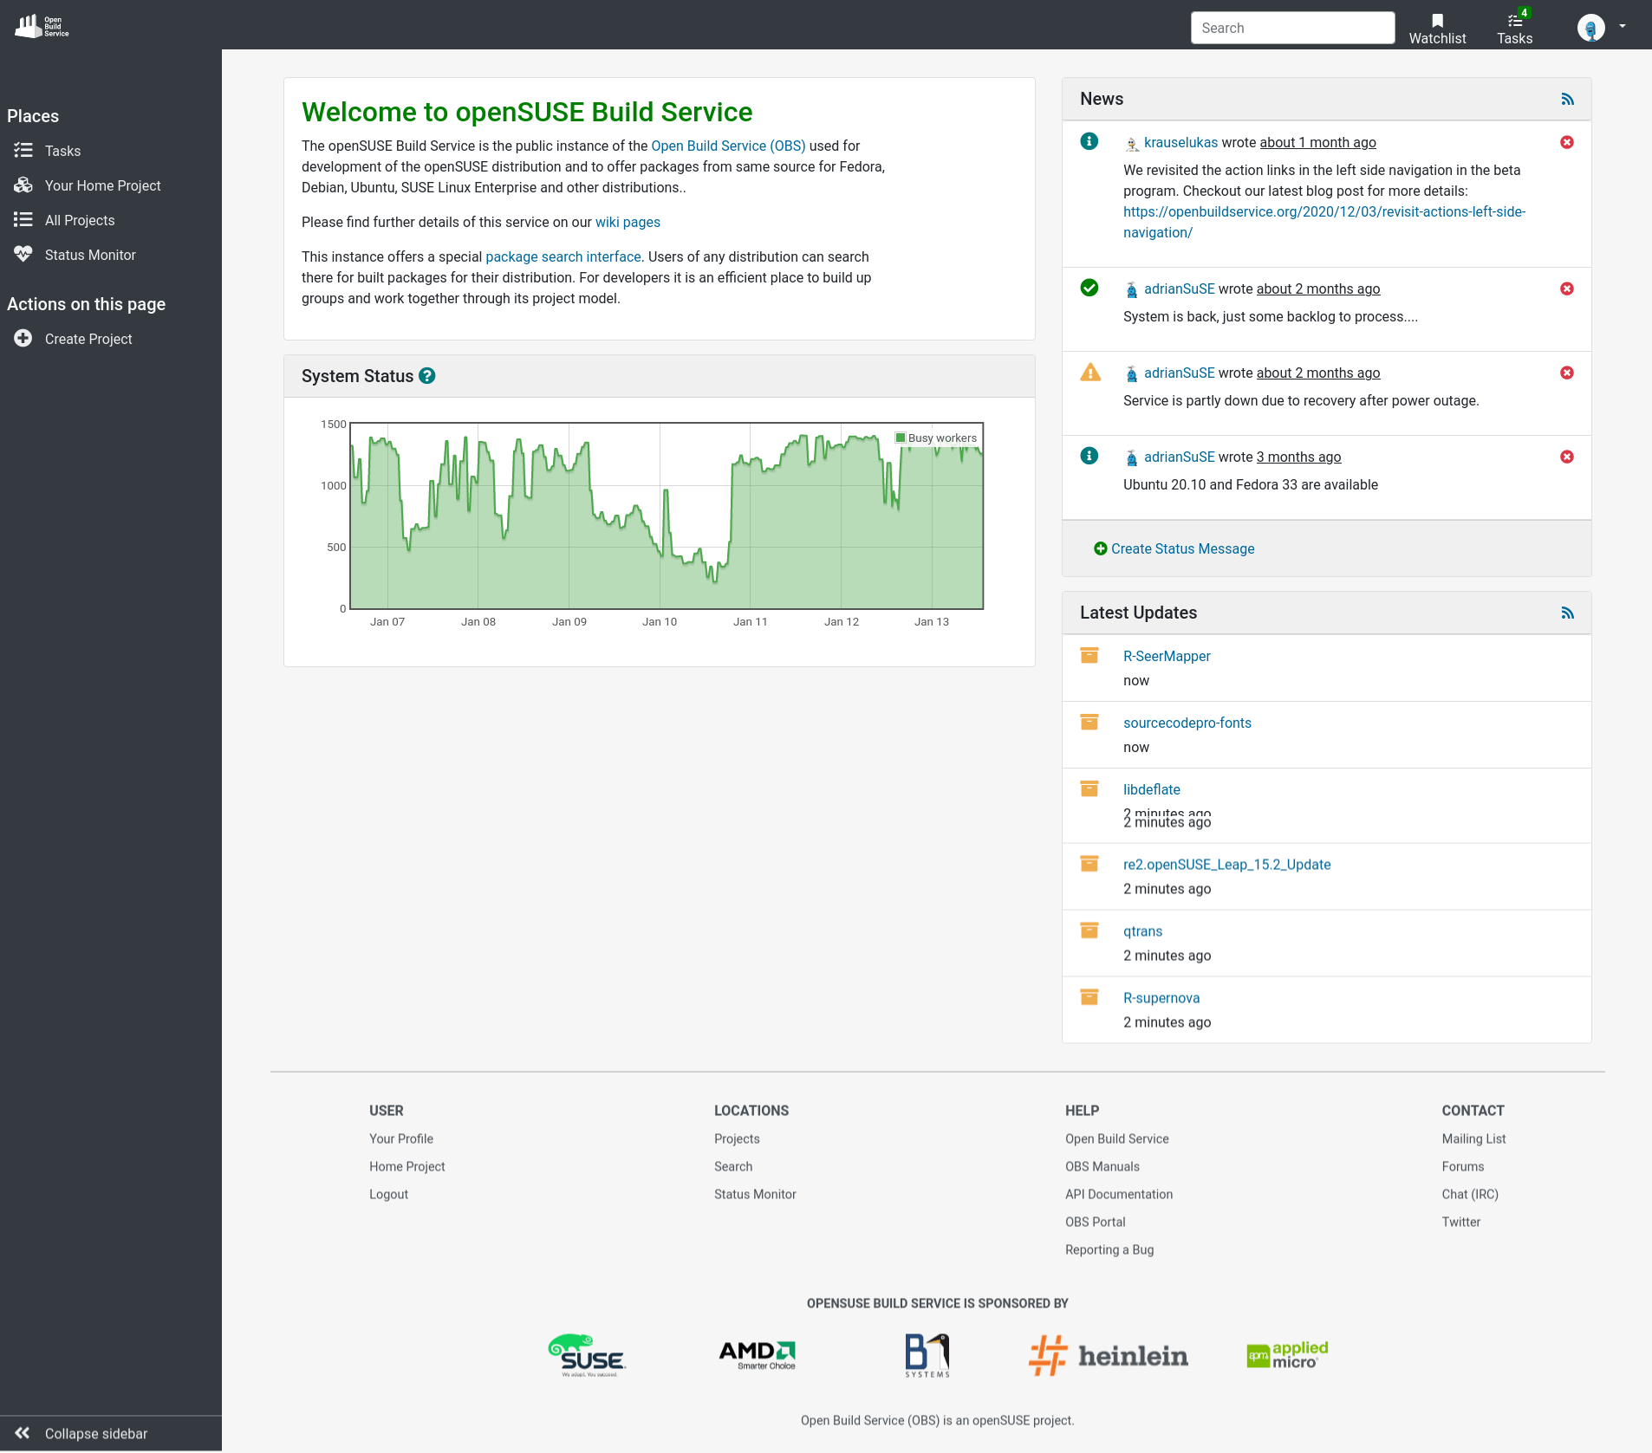Open Your Home Project from the sidebar
The height and width of the screenshot is (1453, 1652).
pos(102,185)
